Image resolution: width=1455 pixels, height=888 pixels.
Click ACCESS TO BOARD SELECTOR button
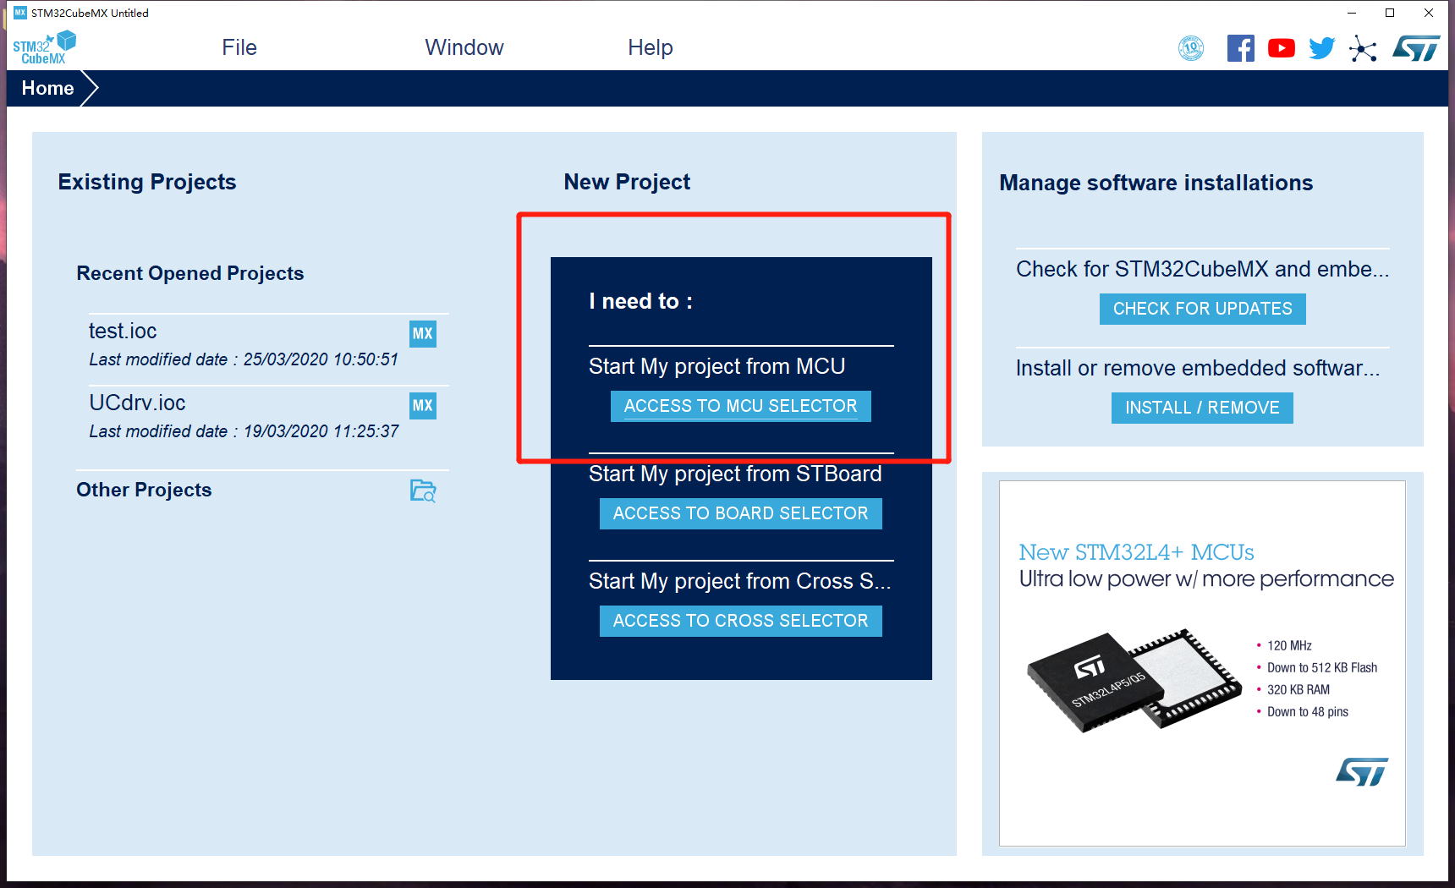coord(741,513)
